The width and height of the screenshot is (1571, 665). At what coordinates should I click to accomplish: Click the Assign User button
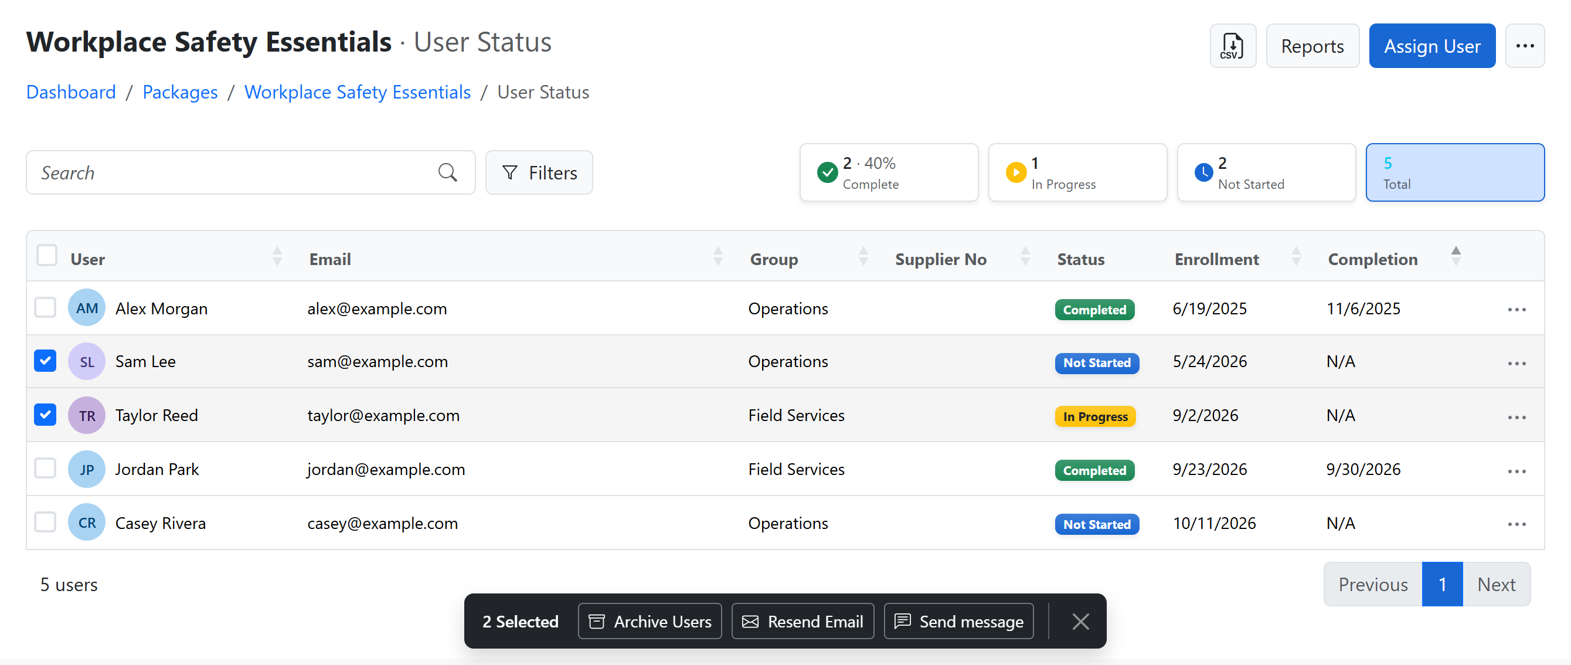click(x=1432, y=46)
